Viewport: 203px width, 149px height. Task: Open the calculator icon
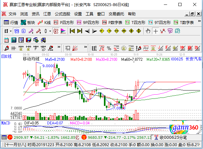pos(14,40)
